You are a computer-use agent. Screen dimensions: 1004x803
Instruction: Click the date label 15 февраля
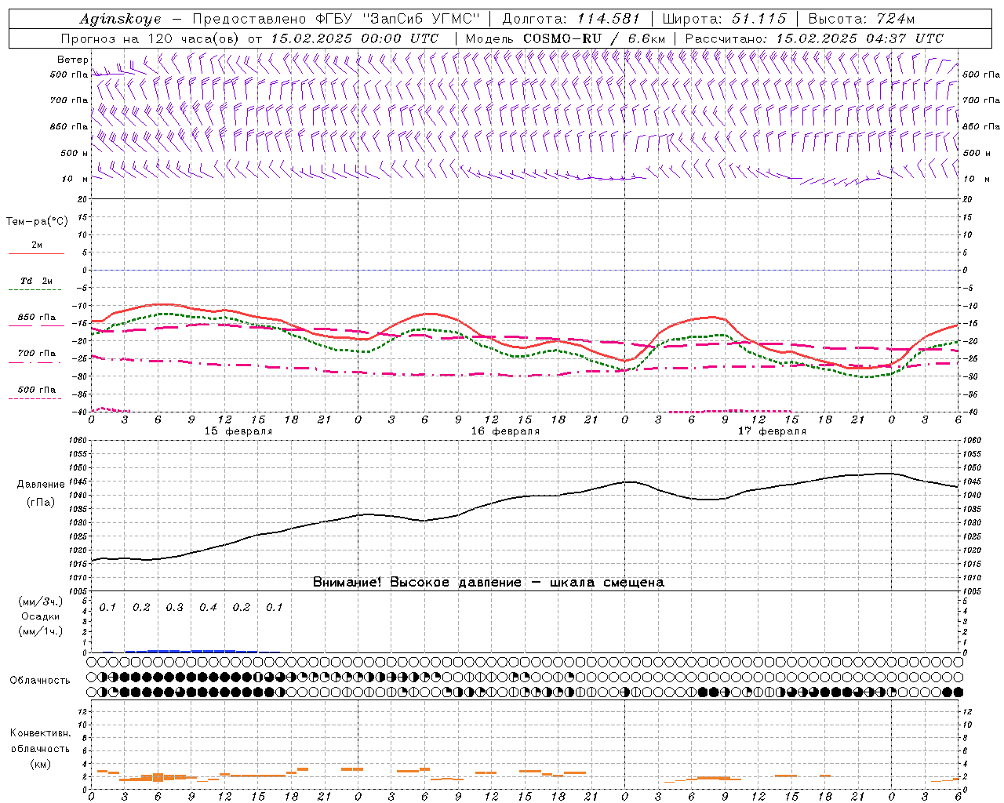[238, 431]
